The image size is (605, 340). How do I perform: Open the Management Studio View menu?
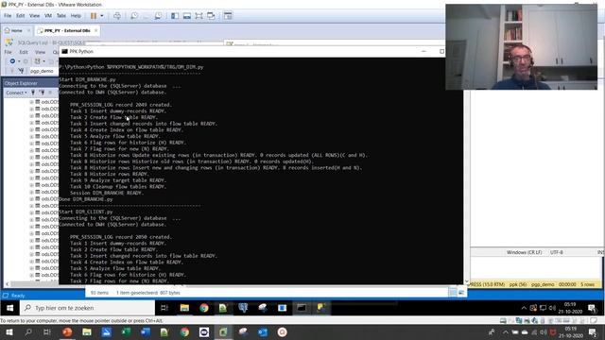40,52
